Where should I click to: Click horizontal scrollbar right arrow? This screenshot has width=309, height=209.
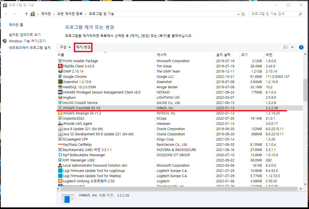click(x=300, y=189)
